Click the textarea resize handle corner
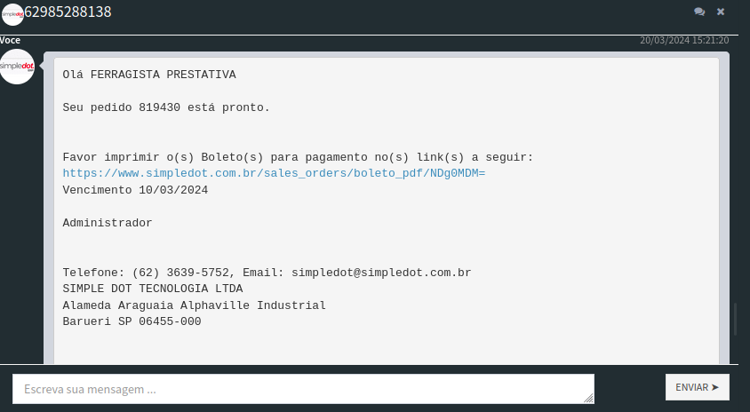 (589, 399)
